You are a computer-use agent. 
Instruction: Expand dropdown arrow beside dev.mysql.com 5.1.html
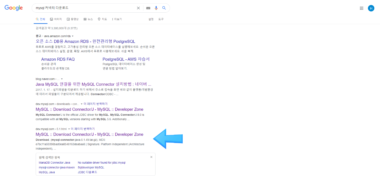[x=69, y=129]
